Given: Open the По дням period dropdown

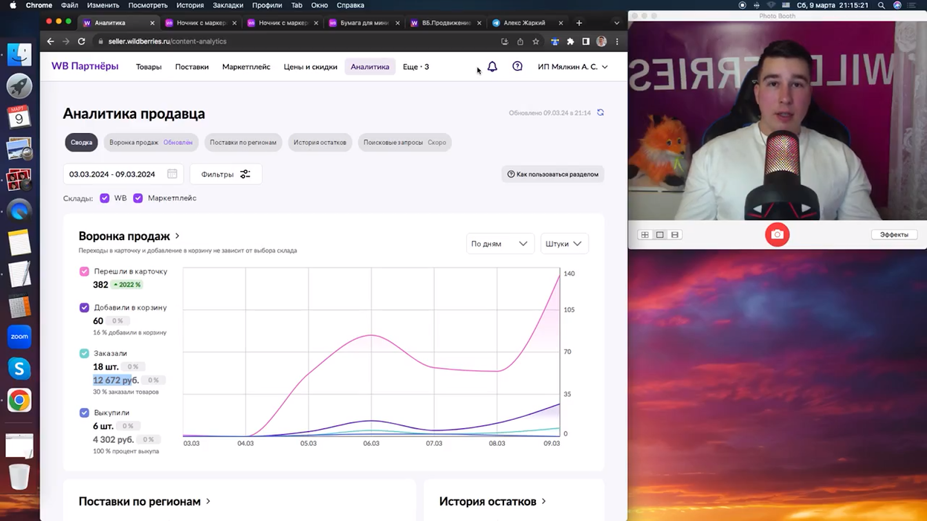Looking at the screenshot, I should [499, 244].
